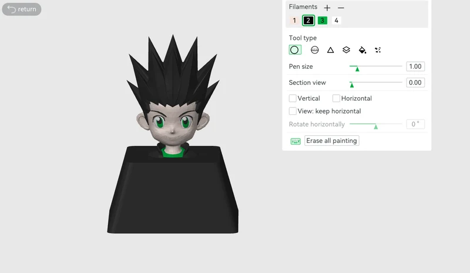Toggle View: keep horizontal checkbox

click(x=293, y=111)
